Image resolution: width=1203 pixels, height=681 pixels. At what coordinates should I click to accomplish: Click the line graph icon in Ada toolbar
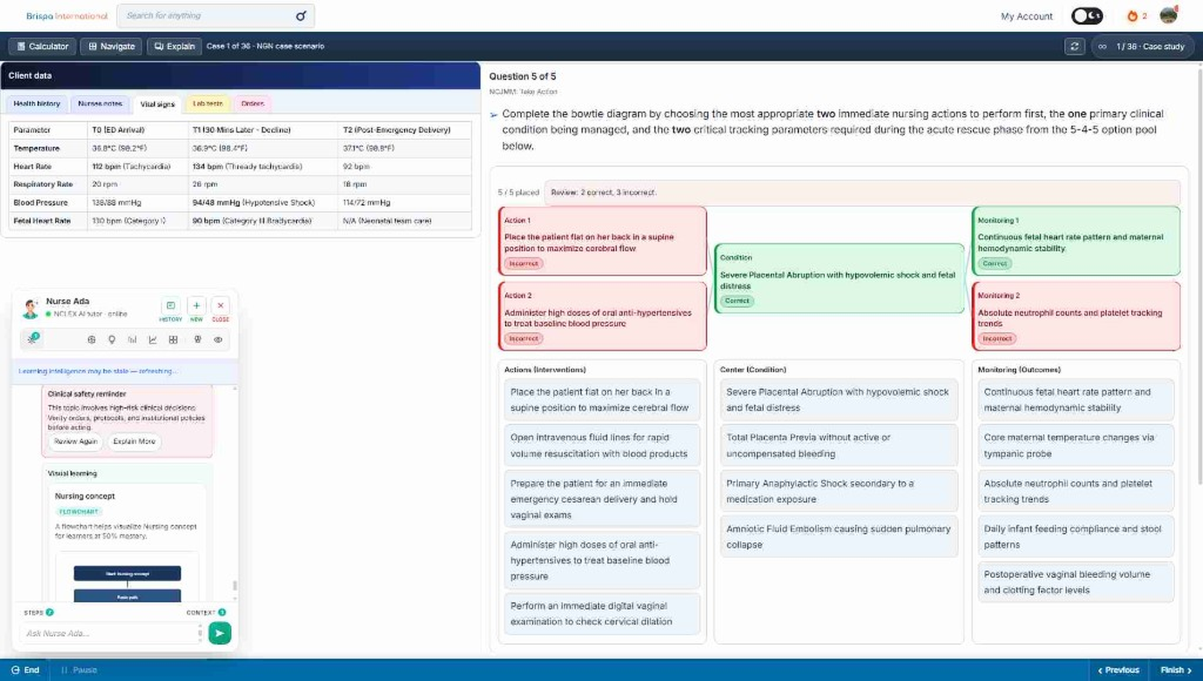pyautogui.click(x=153, y=339)
